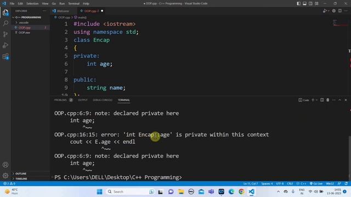The image size is (351, 197).
Task: Switch to the OUTPUT panel tab
Action: (83, 100)
